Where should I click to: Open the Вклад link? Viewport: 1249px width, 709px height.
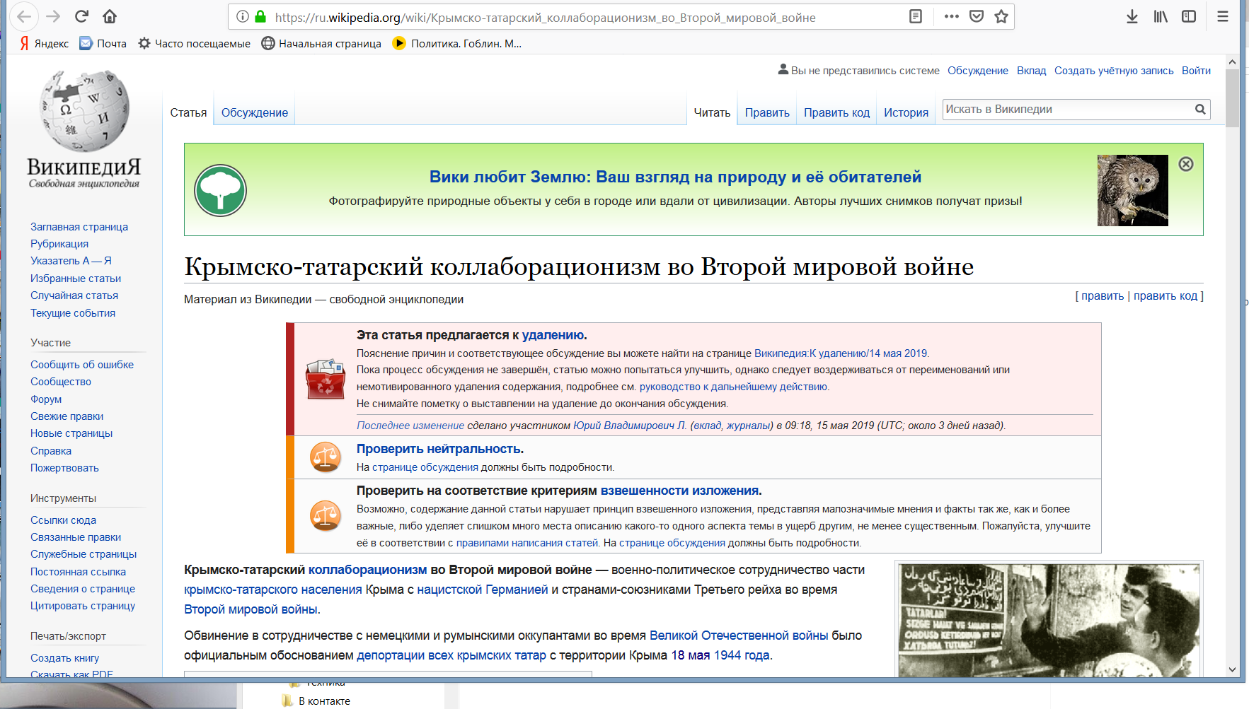(1031, 71)
